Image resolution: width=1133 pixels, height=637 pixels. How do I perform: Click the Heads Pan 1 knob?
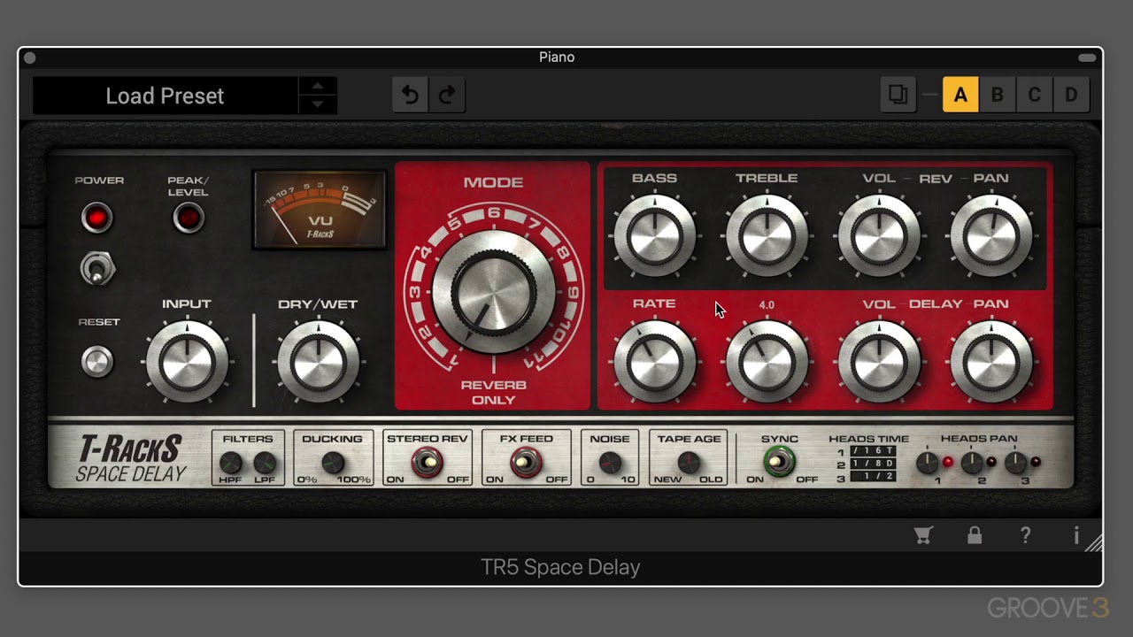pos(927,462)
